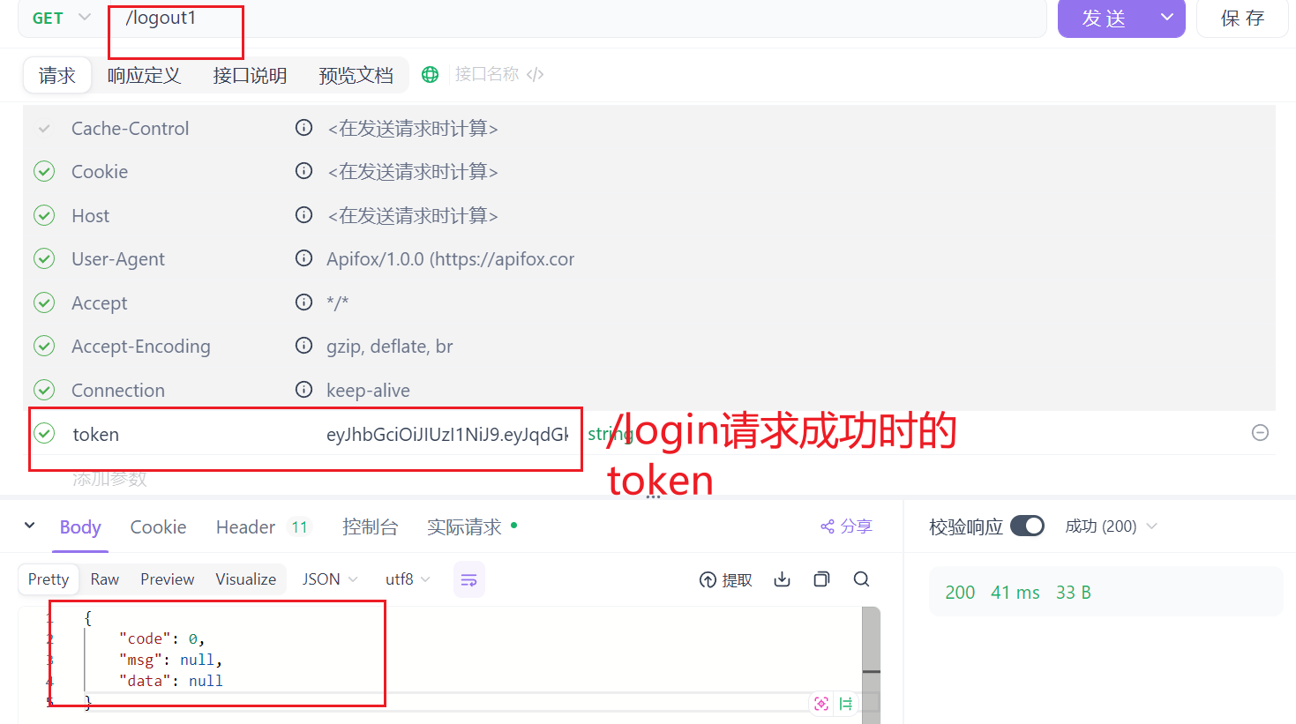Copy the response body using copy icon
This screenshot has height=724, width=1296.
pos(820,579)
